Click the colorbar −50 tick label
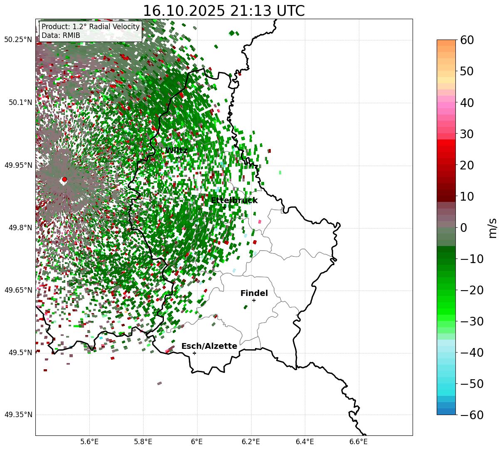Screen dimensions: 502x450 [x=472, y=384]
